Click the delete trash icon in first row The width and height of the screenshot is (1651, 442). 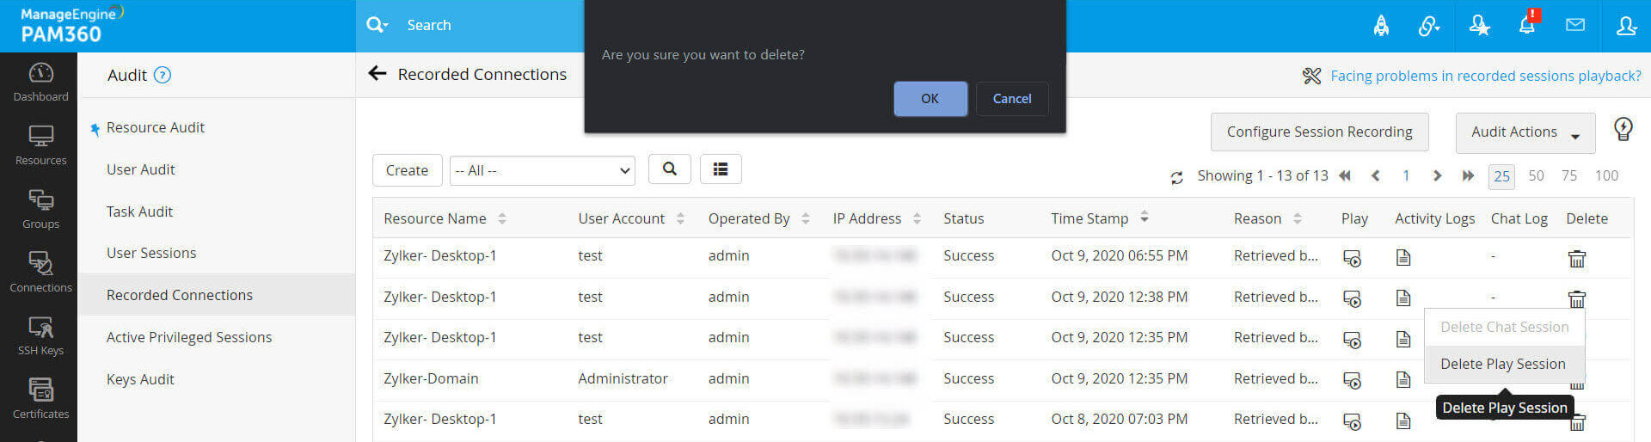click(x=1576, y=258)
